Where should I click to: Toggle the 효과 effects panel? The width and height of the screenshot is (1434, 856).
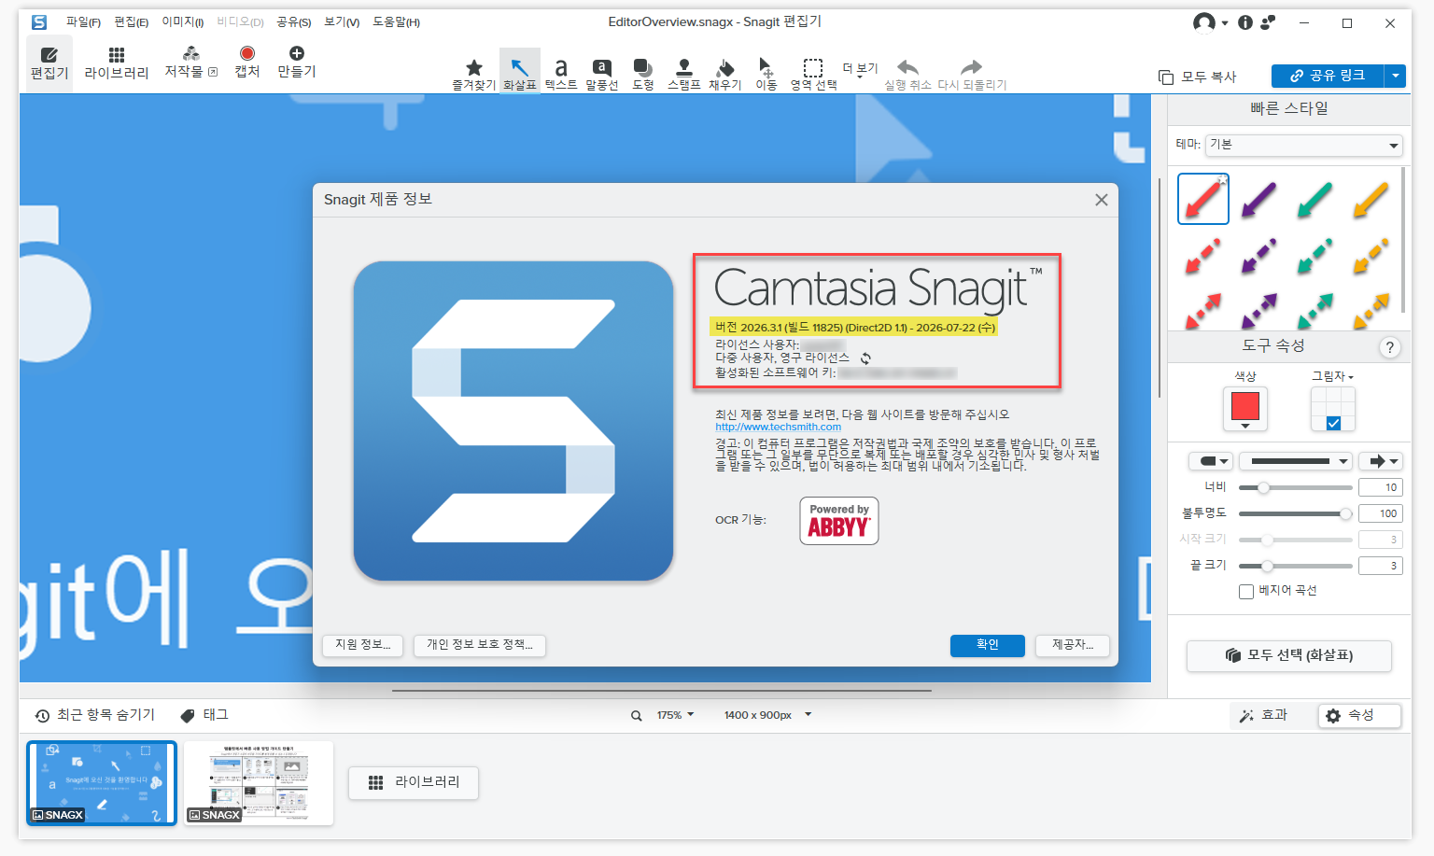pos(1263,715)
